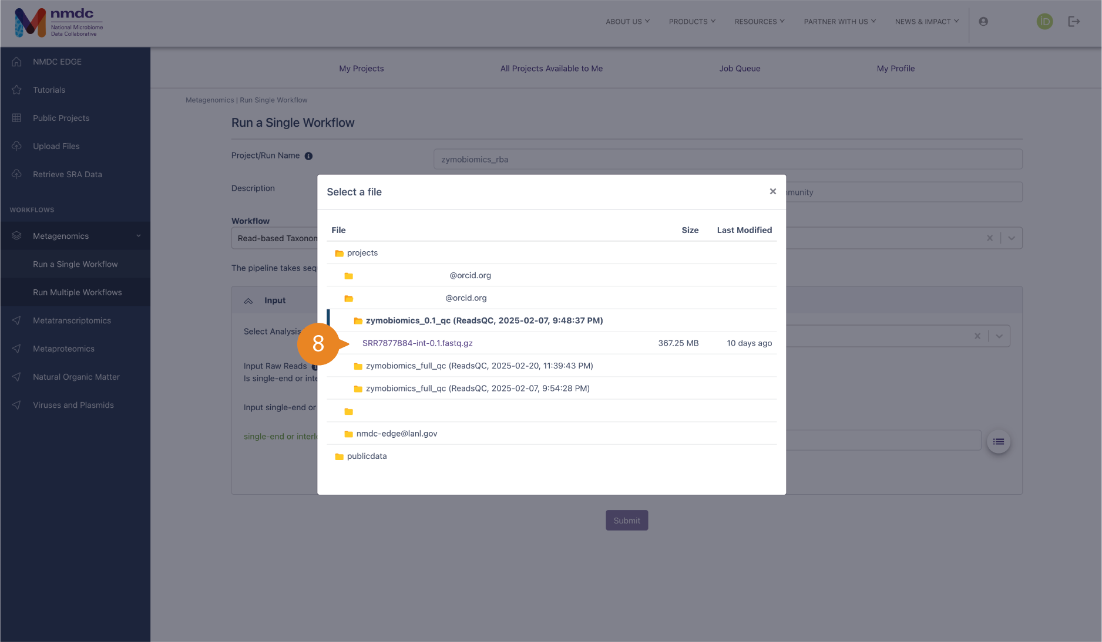This screenshot has height=642, width=1102.
Task: Click the File column header
Action: click(338, 230)
